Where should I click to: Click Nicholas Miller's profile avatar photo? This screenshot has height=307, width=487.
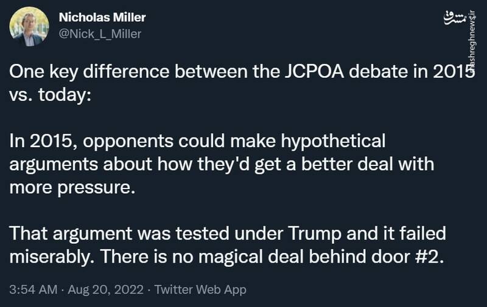(x=29, y=26)
